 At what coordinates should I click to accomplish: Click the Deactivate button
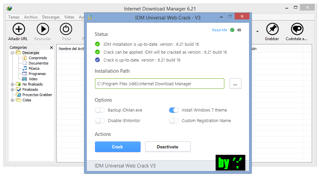pos(168,147)
